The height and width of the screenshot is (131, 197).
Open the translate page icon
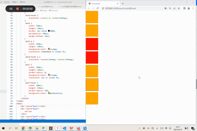click(166, 8)
